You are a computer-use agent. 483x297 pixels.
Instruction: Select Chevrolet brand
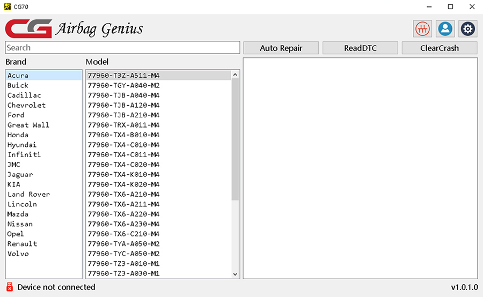point(44,105)
